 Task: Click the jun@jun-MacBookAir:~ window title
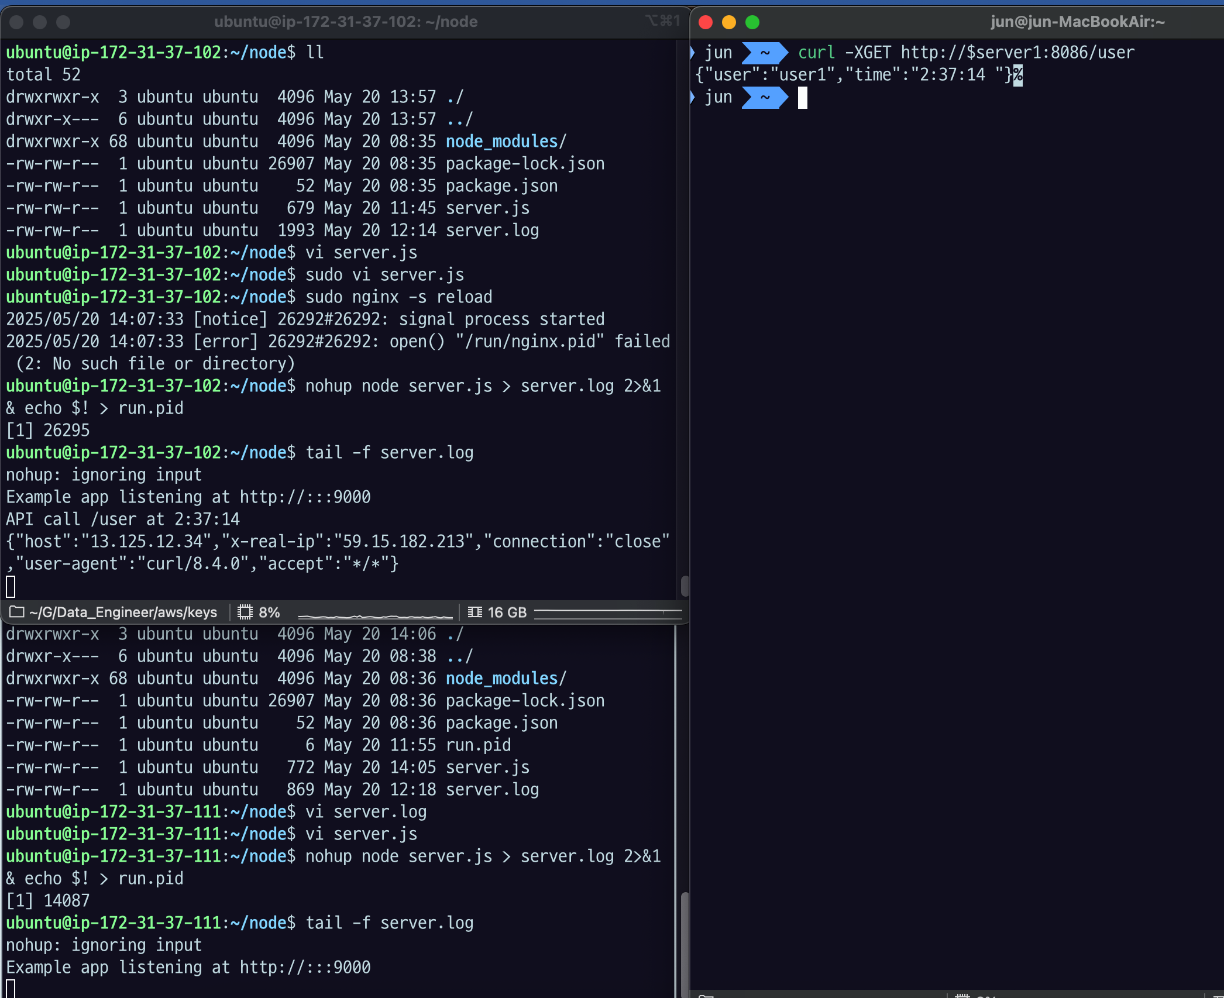pos(1077,22)
